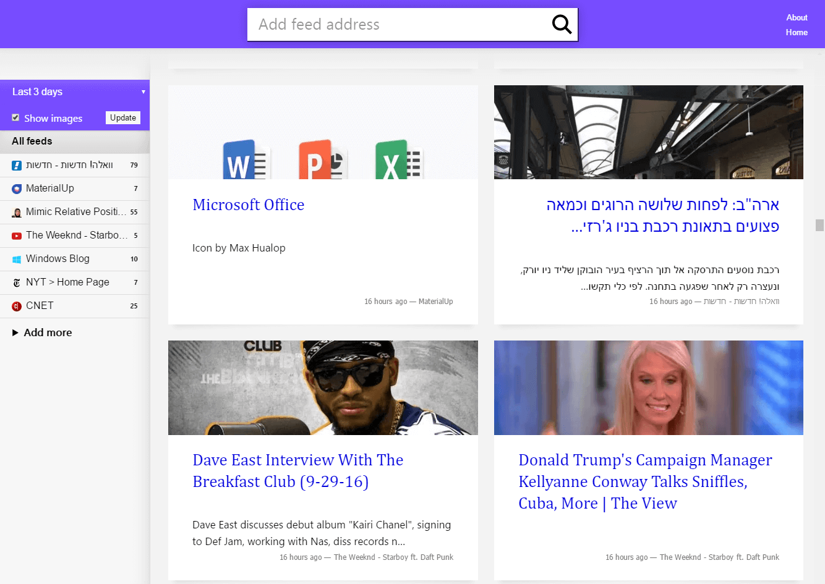Viewport: 825px width, 584px height.
Task: Click the YouTube icon for The Weeknd feed
Action: (17, 235)
